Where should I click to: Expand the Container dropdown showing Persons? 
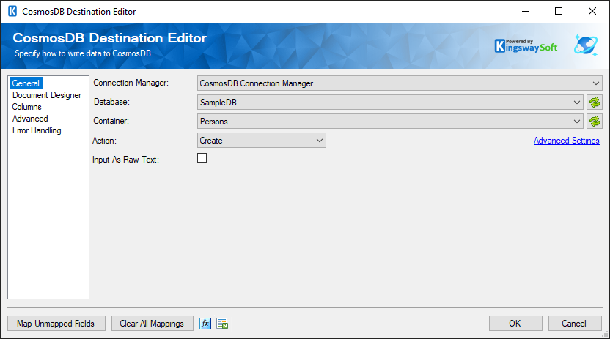click(x=390, y=122)
